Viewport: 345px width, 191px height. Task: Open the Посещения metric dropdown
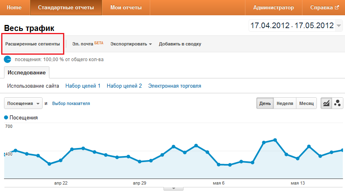pyautogui.click(x=23, y=103)
